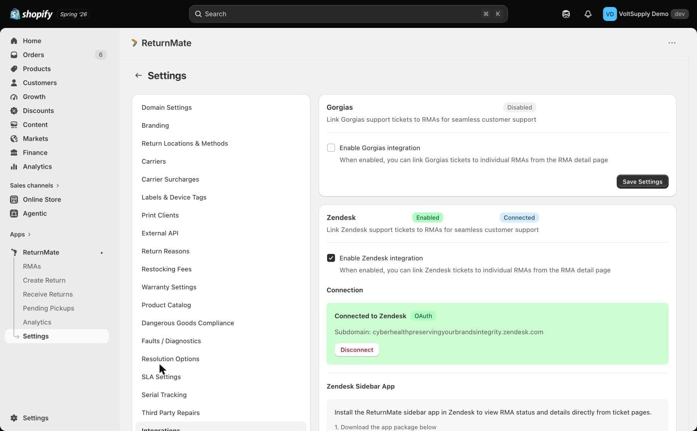The image size is (697, 431).
Task: Click the ReturnMate logo in header
Action: tap(134, 43)
